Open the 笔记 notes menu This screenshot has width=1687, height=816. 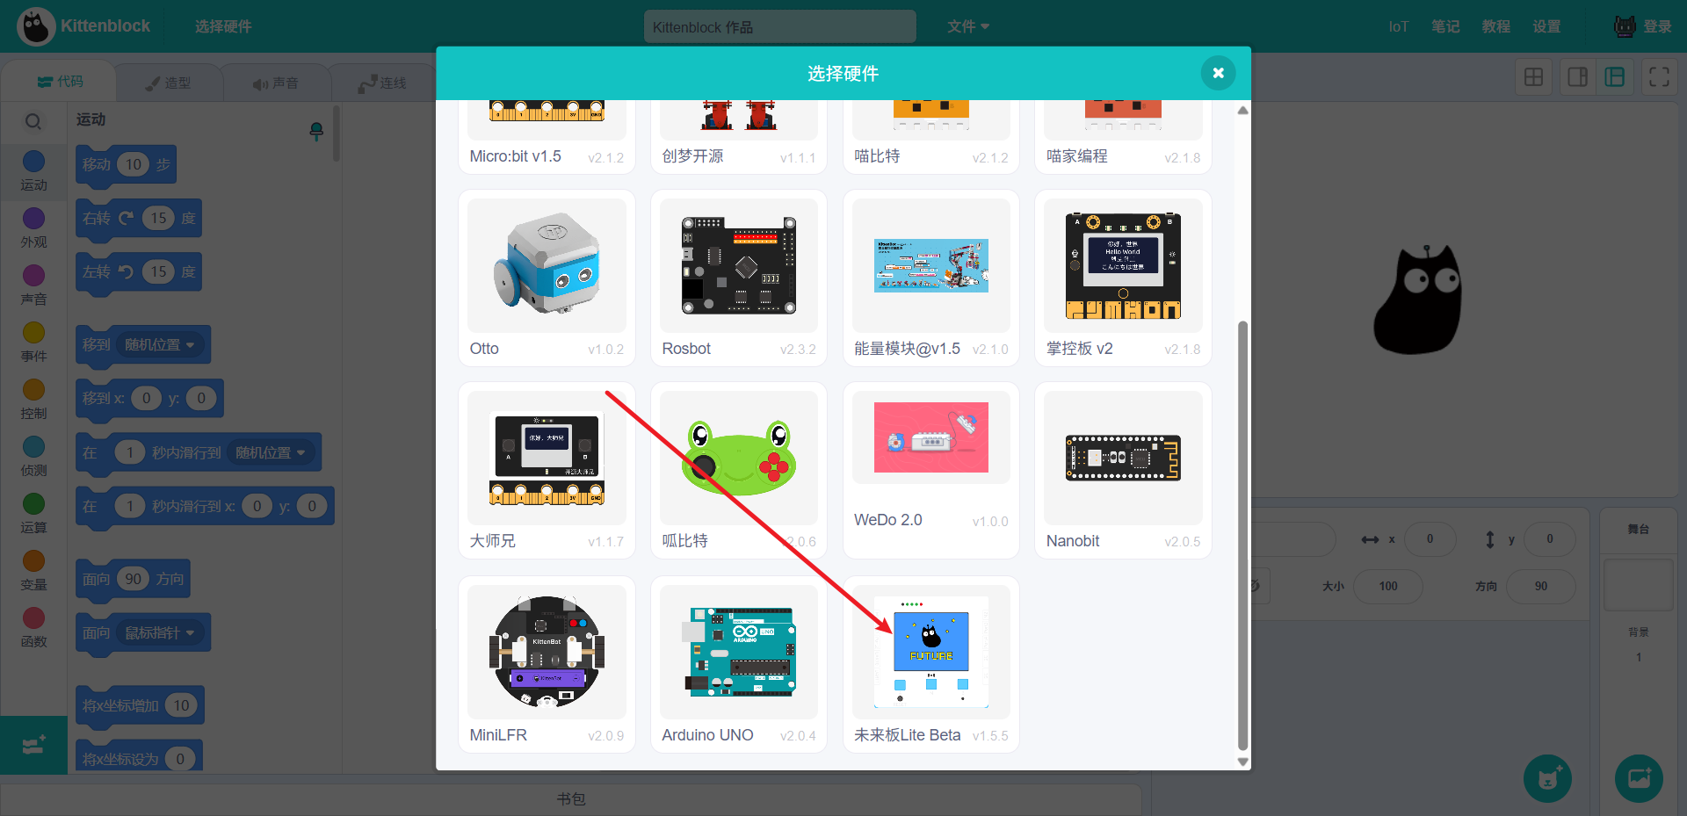tap(1445, 26)
